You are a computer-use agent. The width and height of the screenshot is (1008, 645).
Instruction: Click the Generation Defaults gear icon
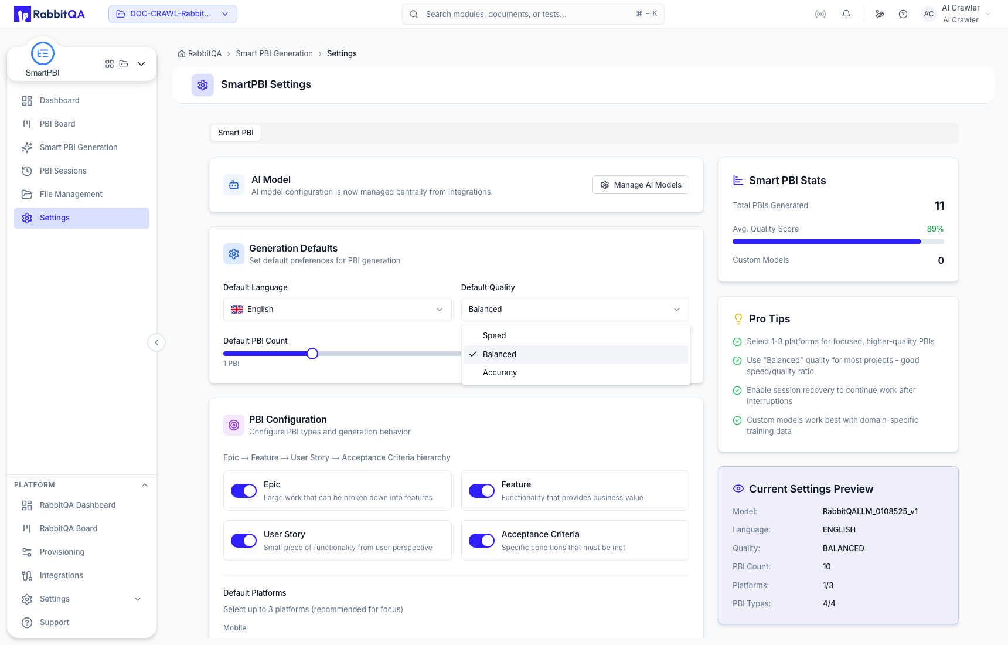[x=234, y=254]
